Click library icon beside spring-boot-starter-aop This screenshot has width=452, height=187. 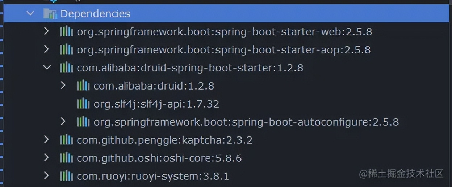(66, 50)
